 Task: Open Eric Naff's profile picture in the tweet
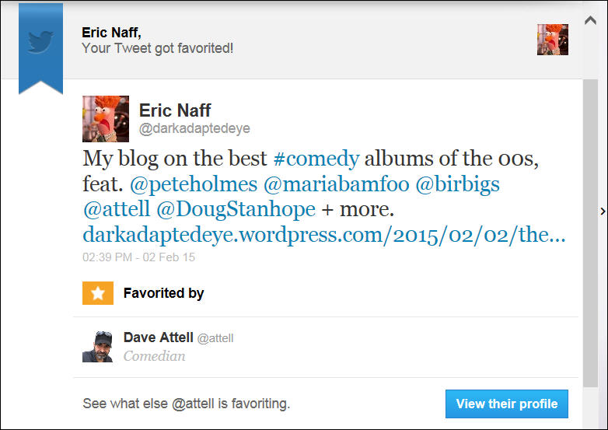point(105,118)
